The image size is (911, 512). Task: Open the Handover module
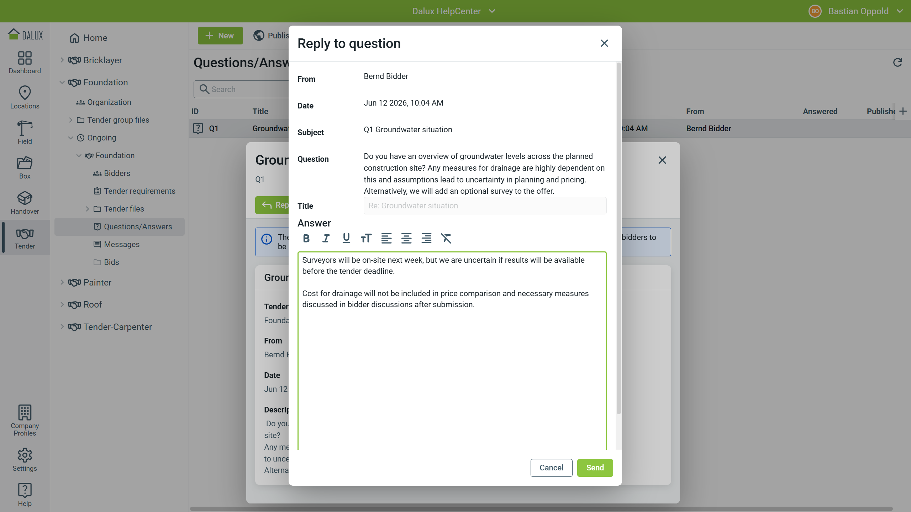[25, 203]
